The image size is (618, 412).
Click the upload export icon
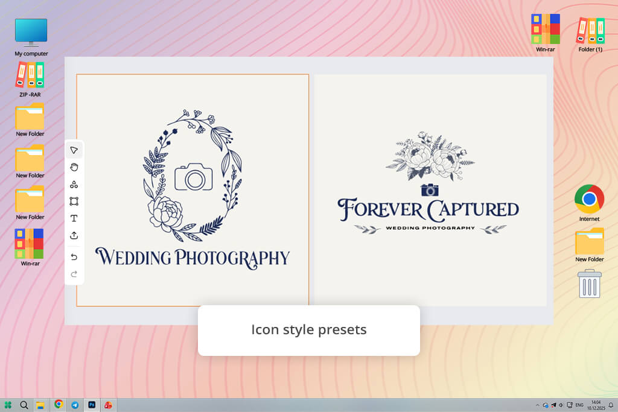pos(74,235)
